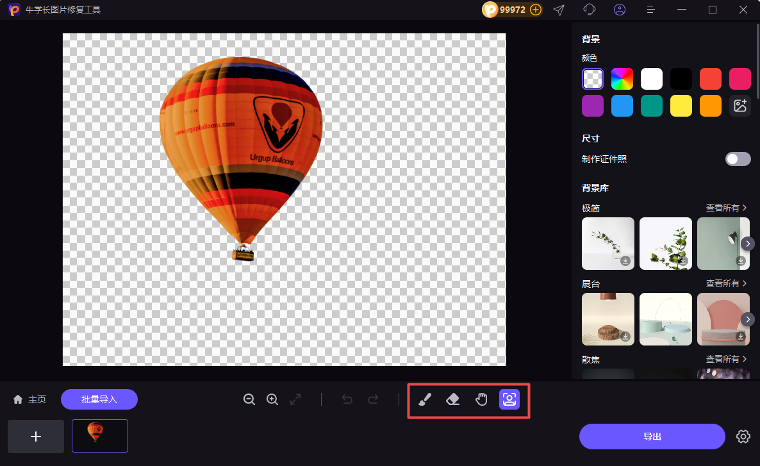Expand 查看所有 for 极简 backgrounds
This screenshot has width=760, height=466.
[726, 208]
